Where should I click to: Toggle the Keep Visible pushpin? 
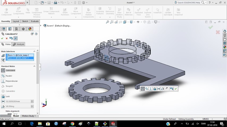point(15,38)
